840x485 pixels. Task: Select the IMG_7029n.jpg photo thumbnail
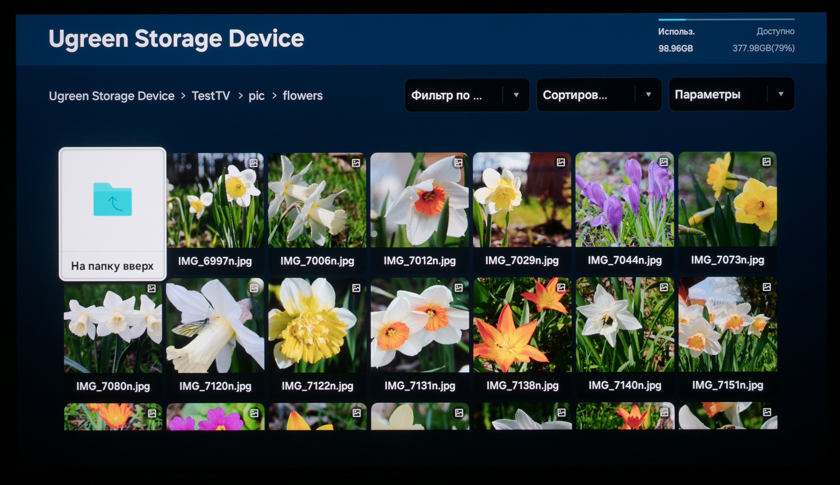click(x=522, y=200)
